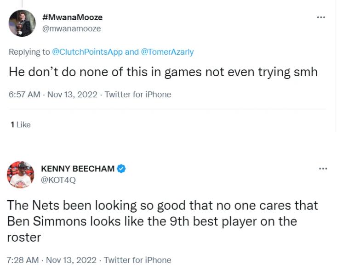Follow the @ClutchPointsApp mention link
This screenshot has width=337, height=271.
pyautogui.click(x=87, y=52)
